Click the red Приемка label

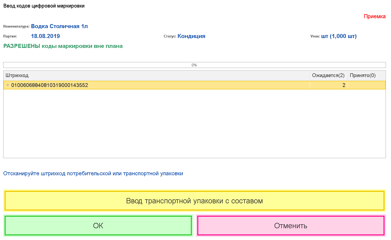(374, 16)
